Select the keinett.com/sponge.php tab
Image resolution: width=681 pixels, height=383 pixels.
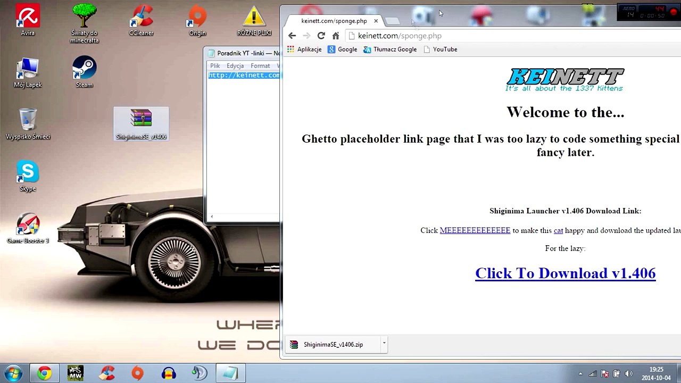[x=334, y=21]
